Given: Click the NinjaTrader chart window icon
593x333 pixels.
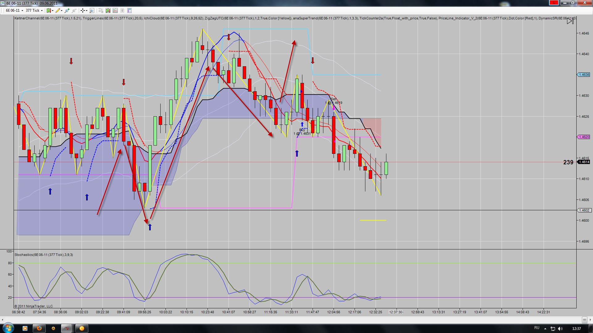Looking at the screenshot, I should 3,3.
